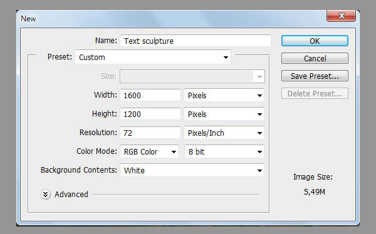Click the Delete Preset... button
376x234 pixels.
click(x=315, y=93)
